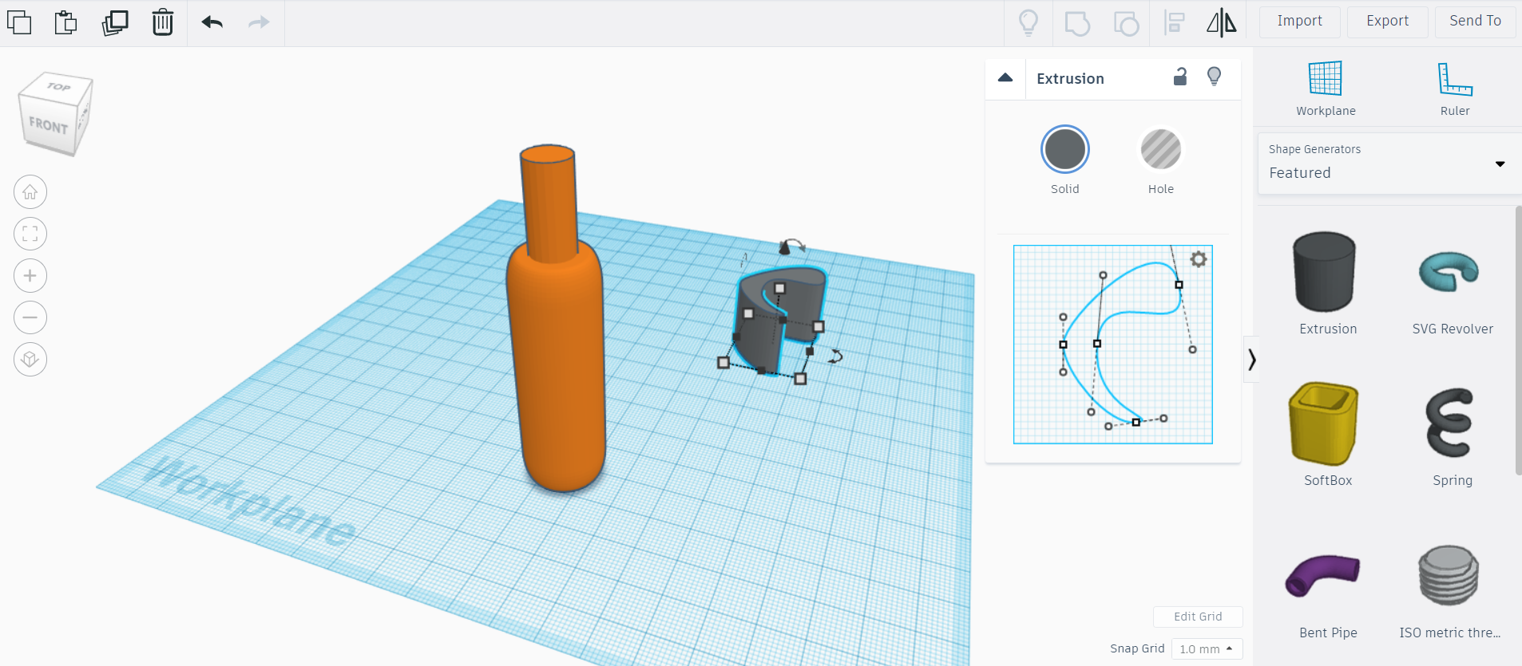Open the Send To menu

(x=1475, y=22)
